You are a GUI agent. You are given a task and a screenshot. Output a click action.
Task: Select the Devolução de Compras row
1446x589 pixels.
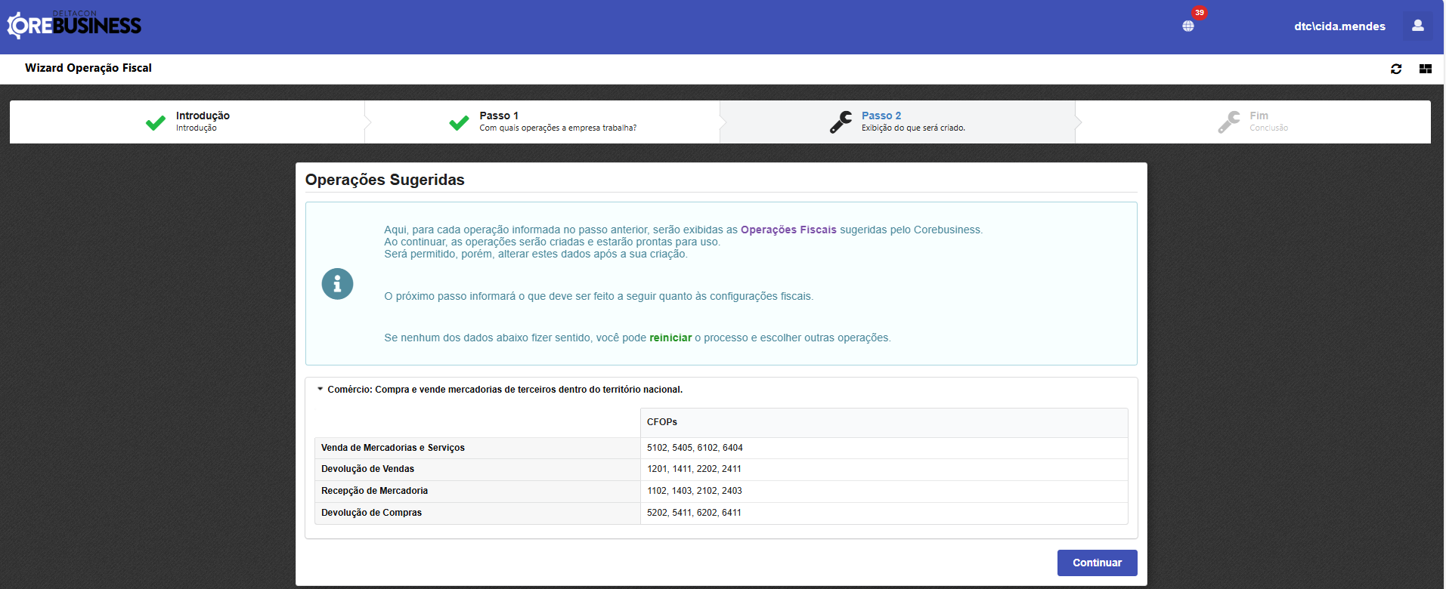point(372,513)
